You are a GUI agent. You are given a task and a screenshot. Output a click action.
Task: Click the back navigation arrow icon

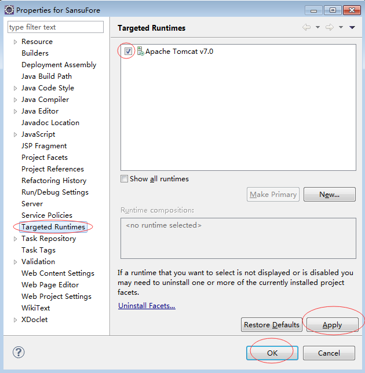[306, 27]
